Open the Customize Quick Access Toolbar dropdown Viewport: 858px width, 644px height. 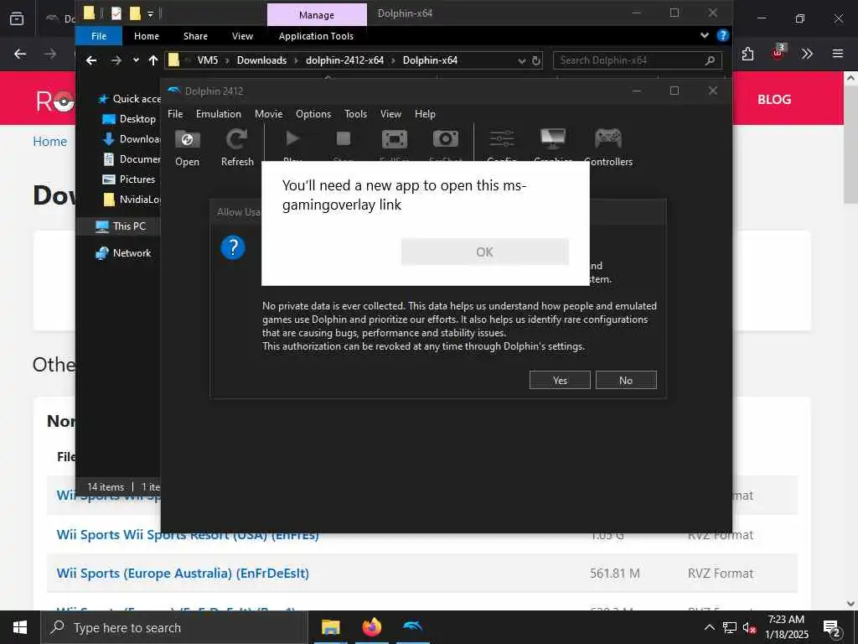click(x=151, y=13)
